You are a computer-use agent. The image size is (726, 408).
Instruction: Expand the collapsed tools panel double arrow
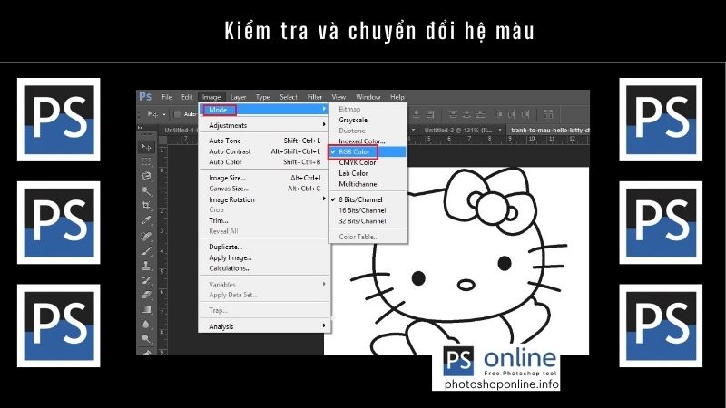141,128
